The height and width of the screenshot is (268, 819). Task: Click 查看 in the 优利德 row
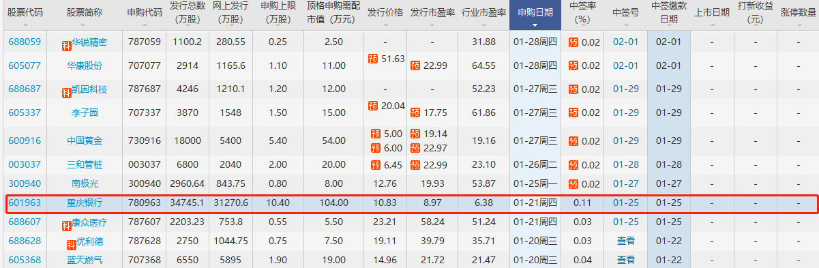[626, 241]
